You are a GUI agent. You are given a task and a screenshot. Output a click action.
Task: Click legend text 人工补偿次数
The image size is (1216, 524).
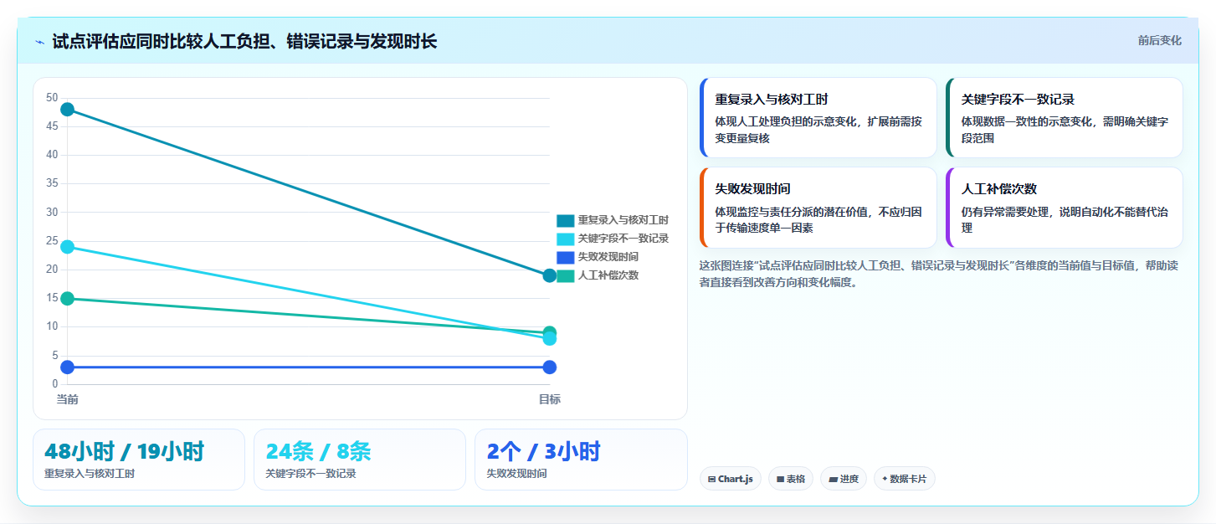click(x=608, y=275)
